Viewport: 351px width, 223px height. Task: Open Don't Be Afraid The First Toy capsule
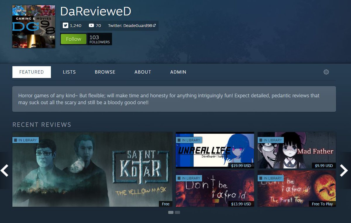(297, 188)
